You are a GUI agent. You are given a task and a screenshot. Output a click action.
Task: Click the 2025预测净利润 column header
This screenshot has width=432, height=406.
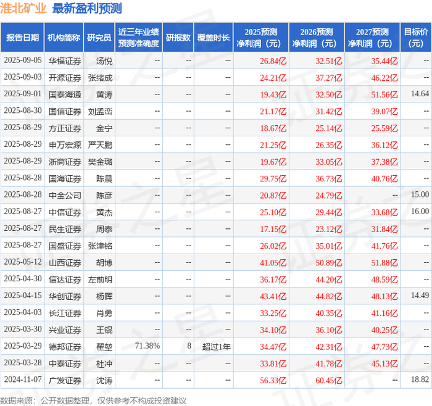coord(261,38)
